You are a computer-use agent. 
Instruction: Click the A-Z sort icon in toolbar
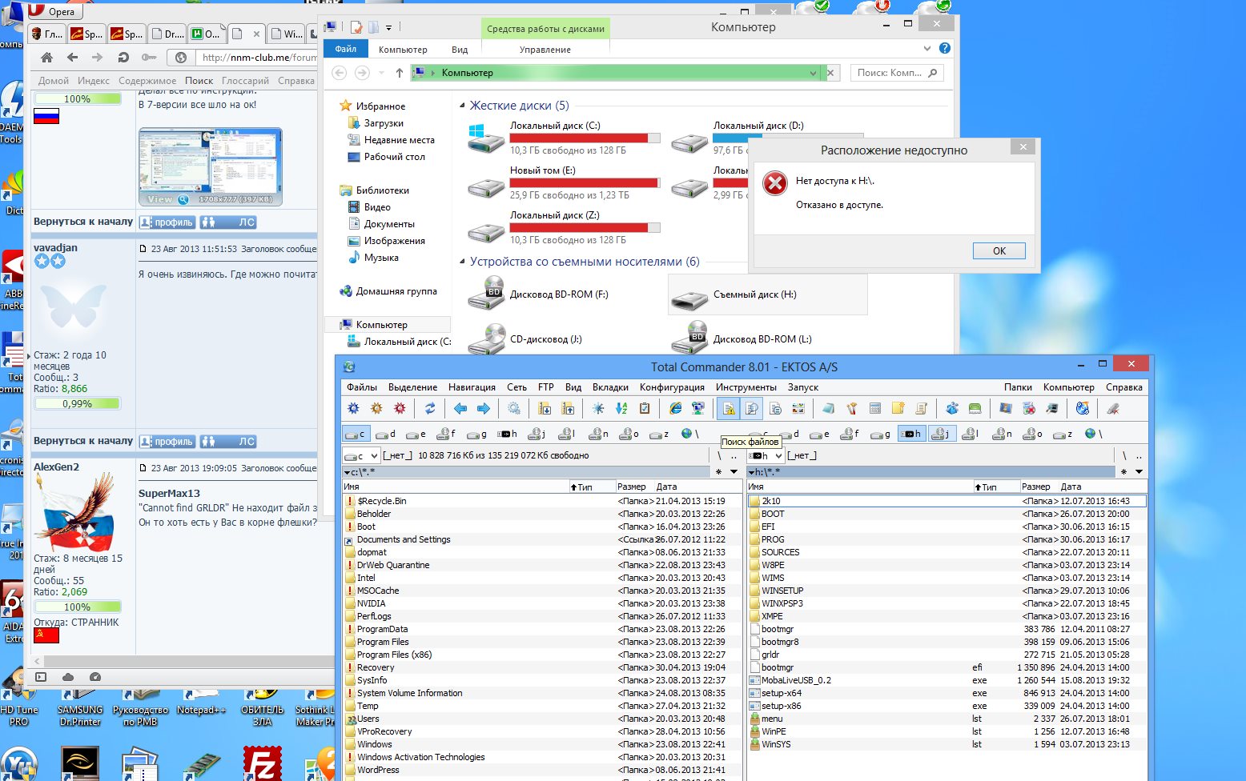(621, 408)
